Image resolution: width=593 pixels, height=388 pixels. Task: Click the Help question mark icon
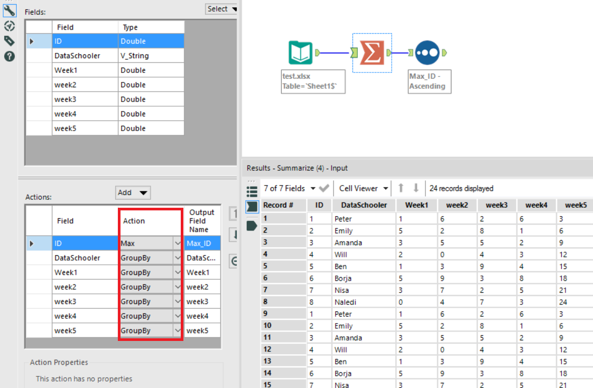tap(9, 56)
